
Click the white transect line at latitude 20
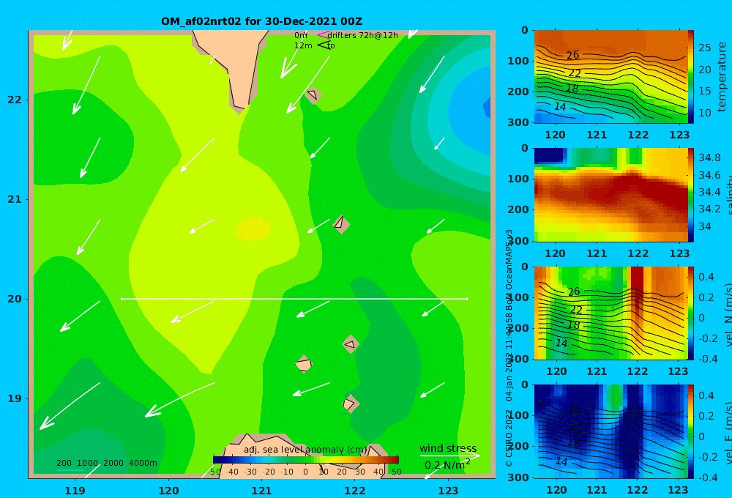(x=294, y=299)
